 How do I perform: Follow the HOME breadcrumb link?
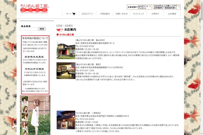click(59, 26)
